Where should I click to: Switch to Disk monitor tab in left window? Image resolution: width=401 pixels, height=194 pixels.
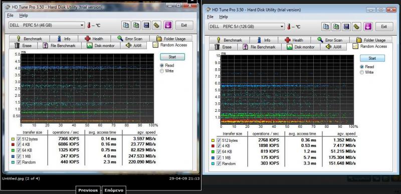pyautogui.click(x=101, y=46)
